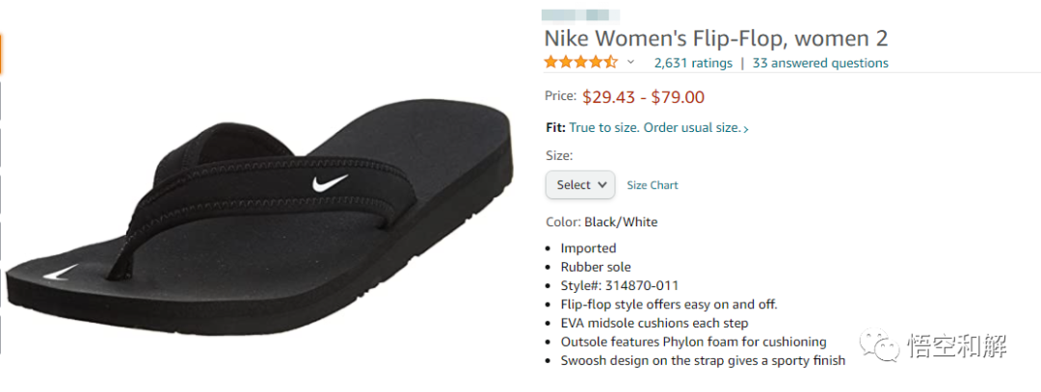Click the $29.43 - $79.00 price range
Viewport: 1041px width, 392px height.
643,96
